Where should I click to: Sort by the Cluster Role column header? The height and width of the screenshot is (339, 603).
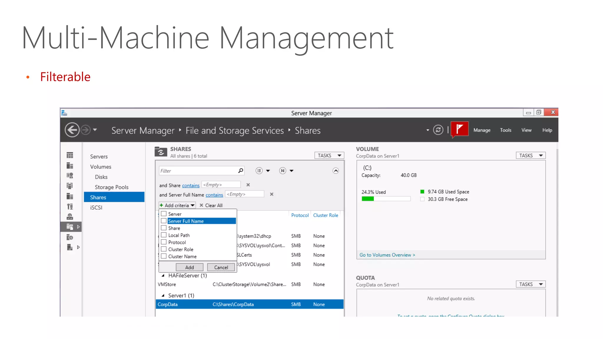click(x=325, y=215)
